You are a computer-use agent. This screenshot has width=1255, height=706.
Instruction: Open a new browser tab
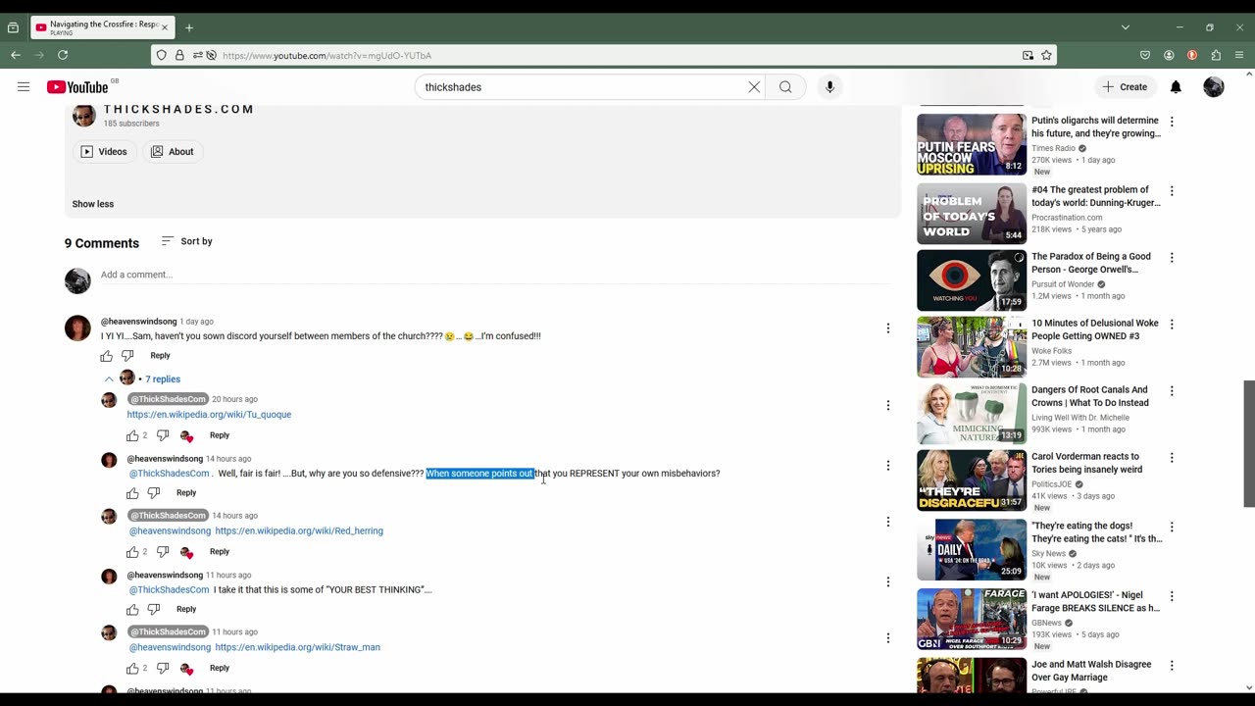pyautogui.click(x=189, y=27)
